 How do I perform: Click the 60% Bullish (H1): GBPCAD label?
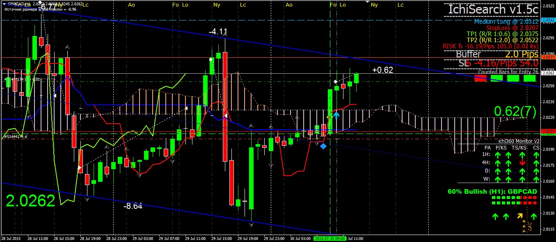click(x=492, y=191)
